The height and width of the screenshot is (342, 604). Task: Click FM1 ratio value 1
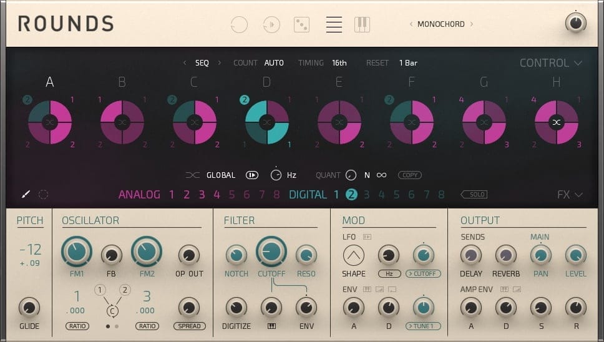[77, 296]
